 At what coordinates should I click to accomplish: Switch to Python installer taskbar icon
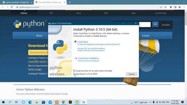pos(84,102)
